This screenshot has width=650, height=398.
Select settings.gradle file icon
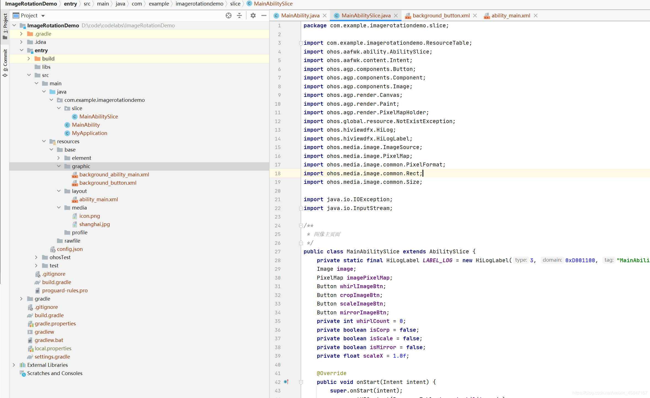pyautogui.click(x=30, y=357)
